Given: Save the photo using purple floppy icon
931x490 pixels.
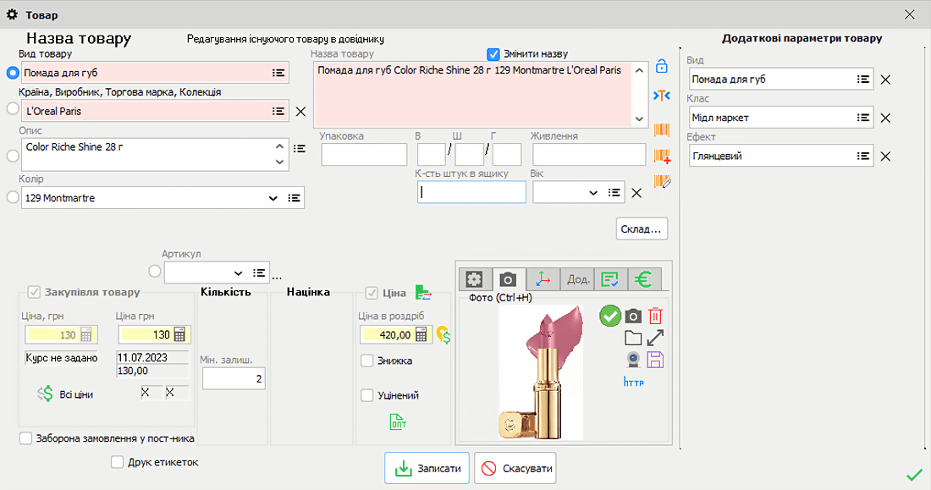Looking at the screenshot, I should 655,359.
